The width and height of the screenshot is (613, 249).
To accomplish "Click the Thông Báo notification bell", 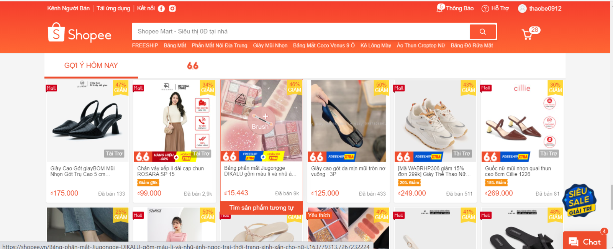I will coord(440,8).
